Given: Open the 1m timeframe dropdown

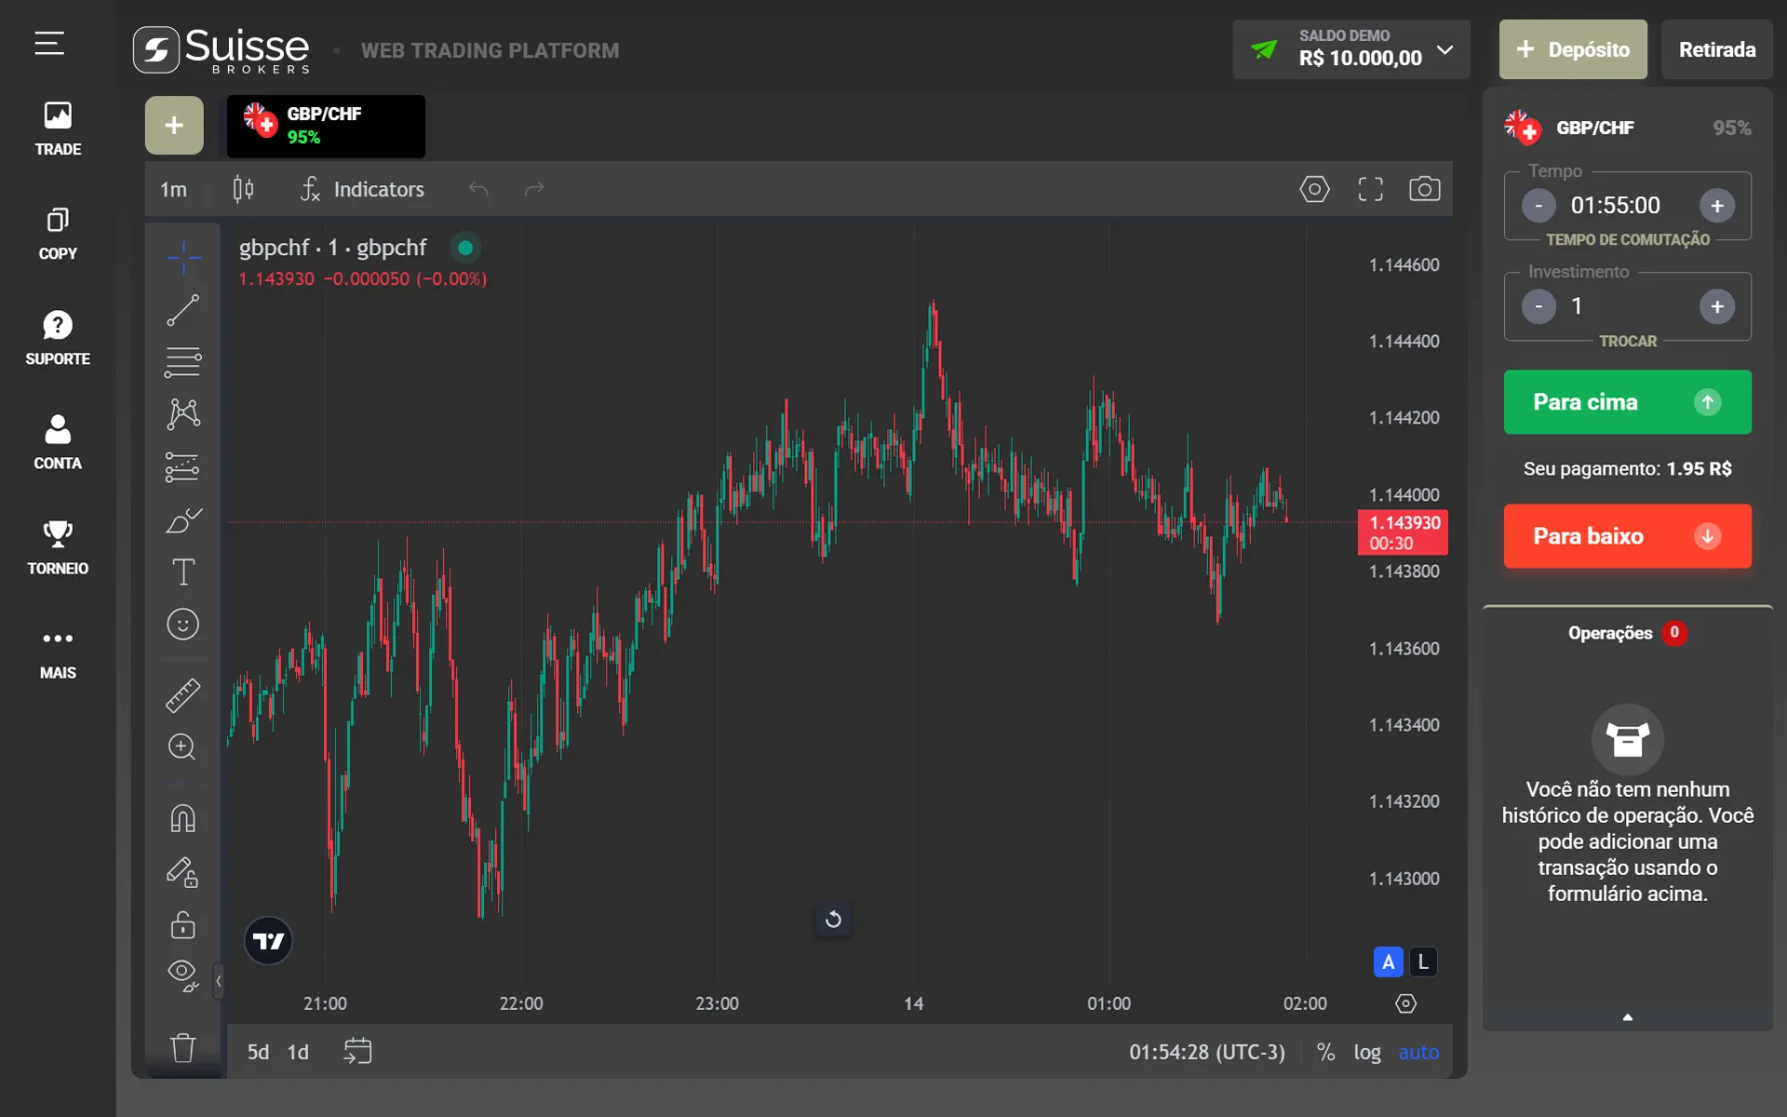Looking at the screenshot, I should coord(173,189).
